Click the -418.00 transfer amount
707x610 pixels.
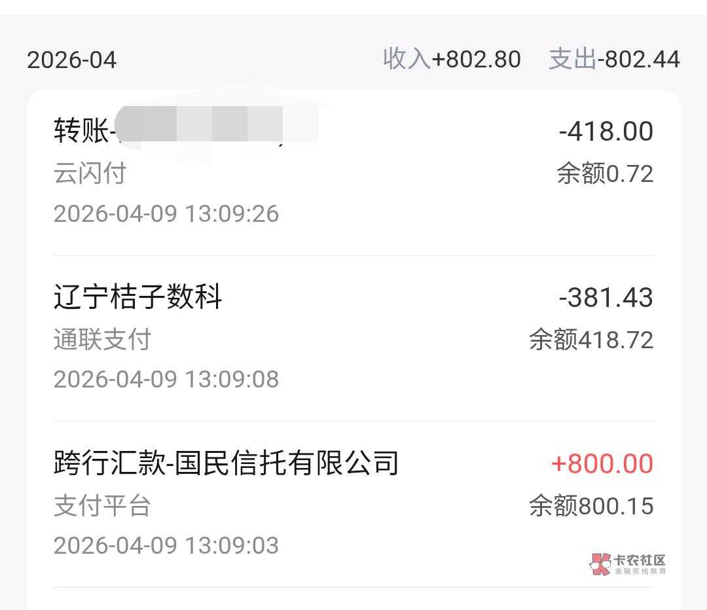[606, 132]
